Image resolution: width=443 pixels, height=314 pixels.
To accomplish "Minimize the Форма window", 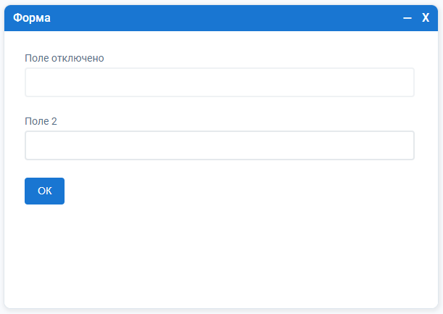I will coord(407,18).
